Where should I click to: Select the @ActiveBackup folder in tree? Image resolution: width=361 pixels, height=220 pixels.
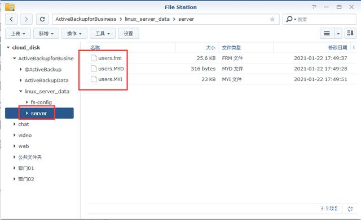click(x=43, y=69)
